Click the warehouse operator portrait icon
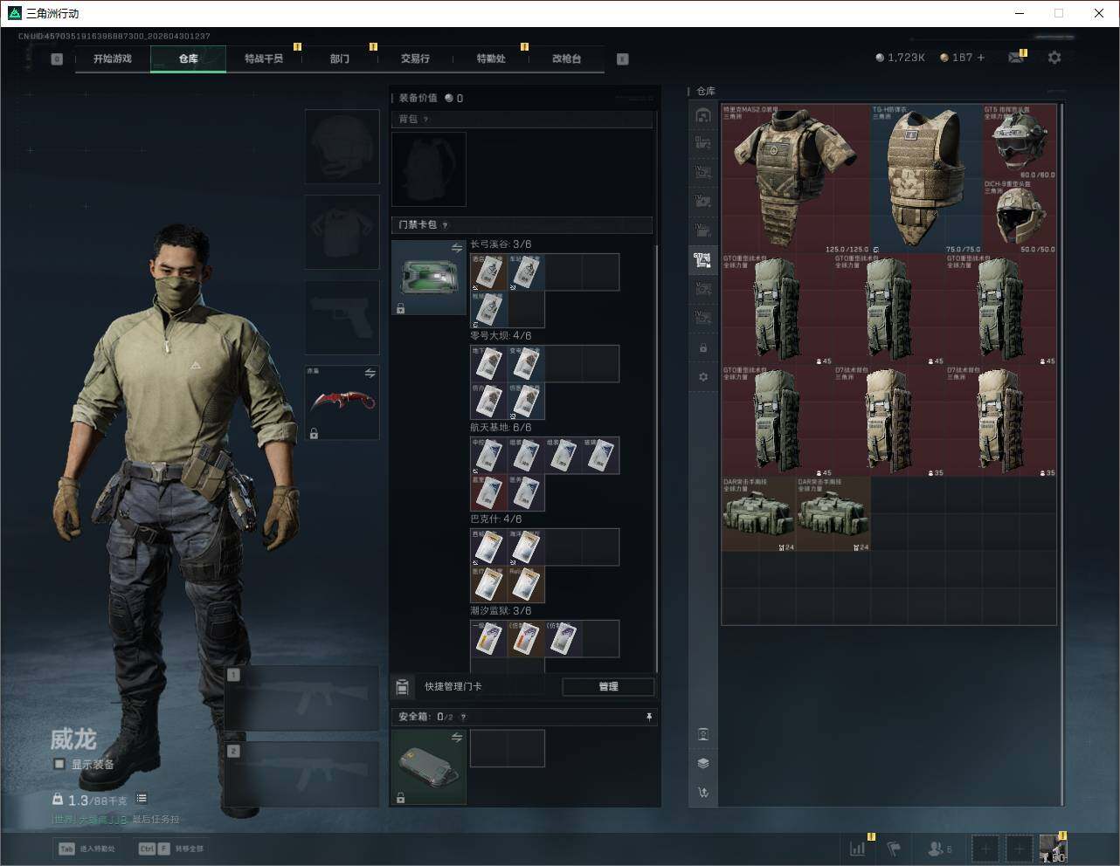Viewport: 1120px width, 866px height. pos(703,734)
